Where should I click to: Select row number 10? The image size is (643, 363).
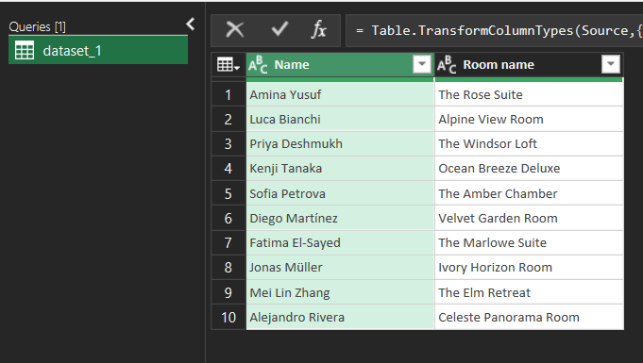click(228, 317)
